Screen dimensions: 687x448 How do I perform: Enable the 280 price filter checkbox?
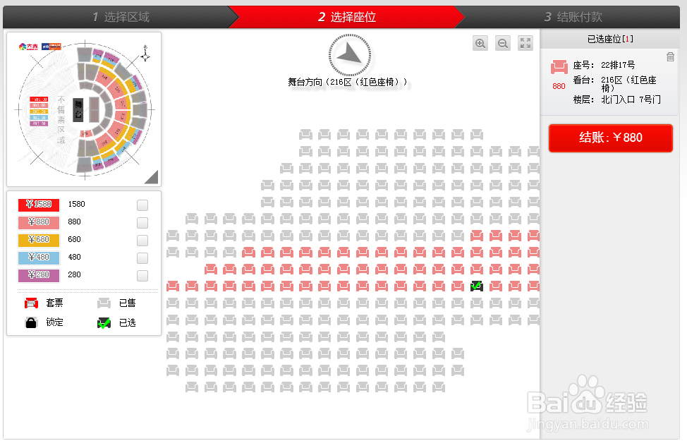pyautogui.click(x=142, y=275)
